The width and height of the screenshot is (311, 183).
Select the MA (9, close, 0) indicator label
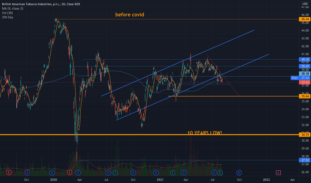(12, 9)
